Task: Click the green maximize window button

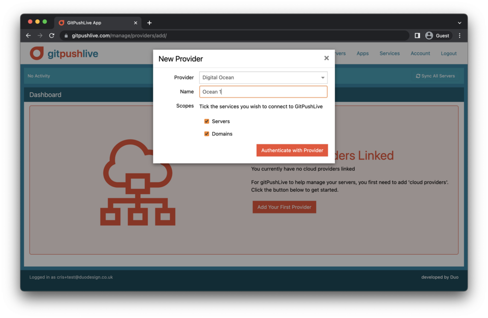Action: 45,22
